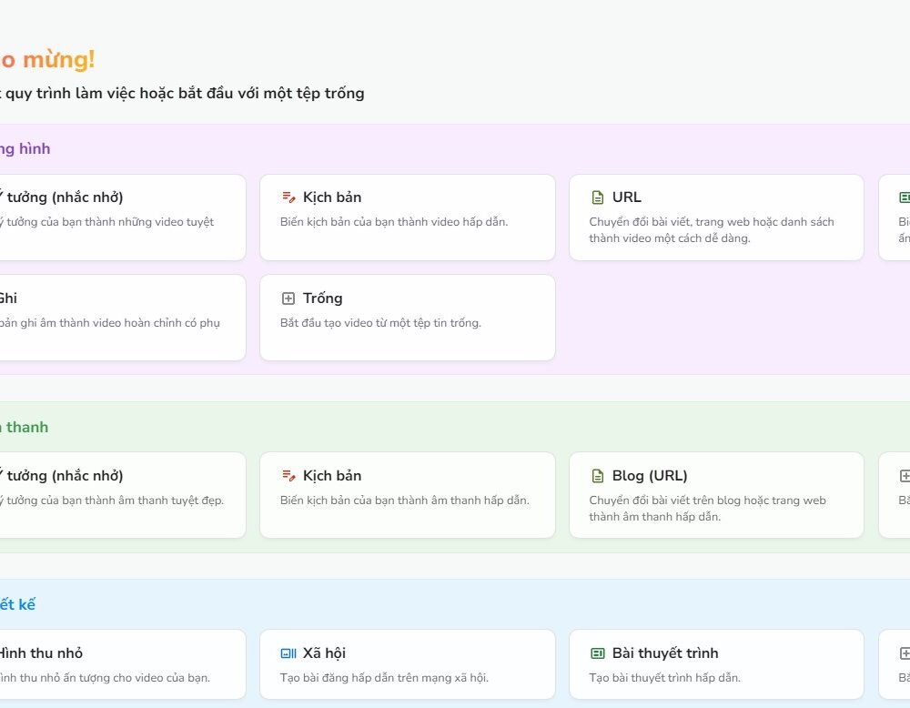Click the green icon at the video row's right edge
The width and height of the screenshot is (910, 708).
[904, 197]
